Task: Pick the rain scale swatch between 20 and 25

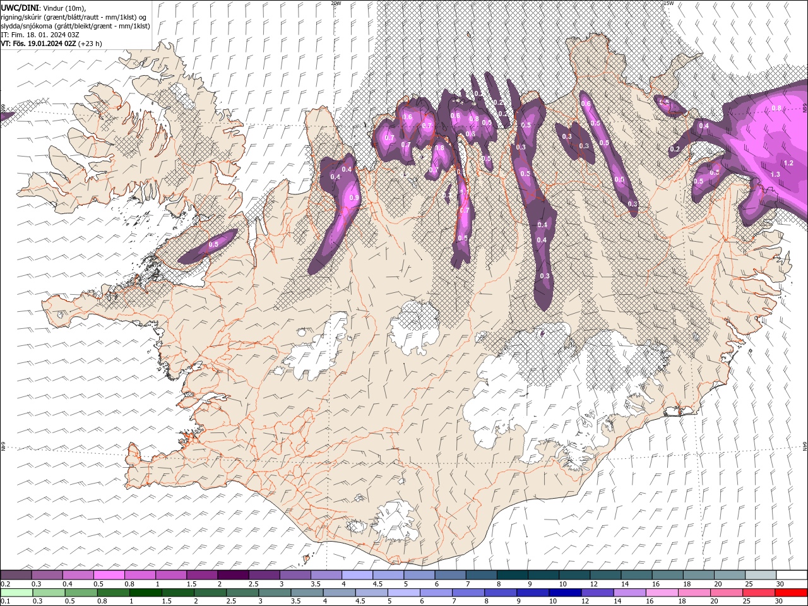Action: click(726, 593)
